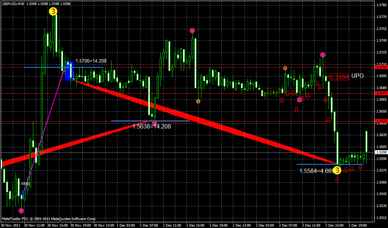Click the UPO text label on the chart

[x=358, y=76]
